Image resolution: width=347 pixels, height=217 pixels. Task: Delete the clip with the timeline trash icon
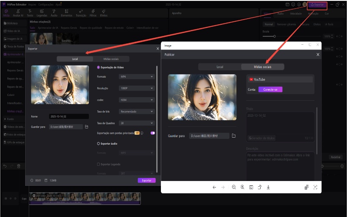pyautogui.click(x=19, y=166)
